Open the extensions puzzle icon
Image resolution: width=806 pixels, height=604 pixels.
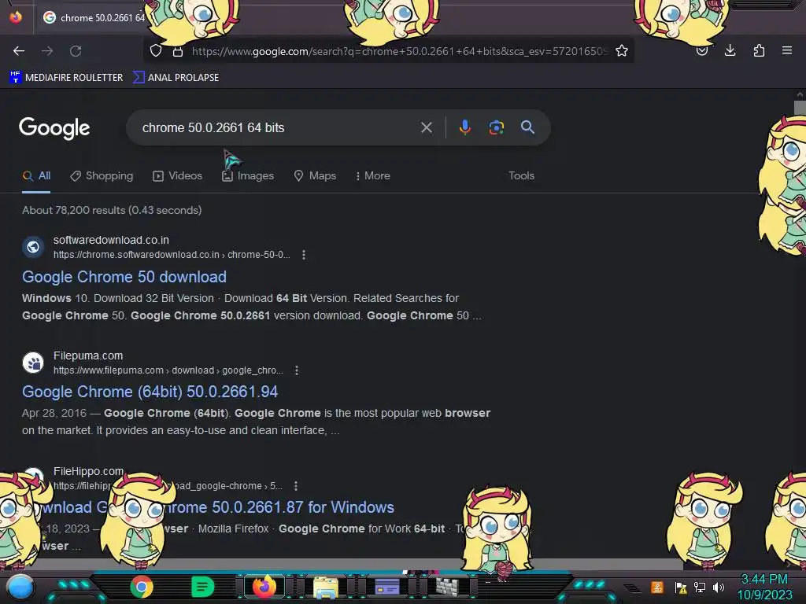pos(759,50)
